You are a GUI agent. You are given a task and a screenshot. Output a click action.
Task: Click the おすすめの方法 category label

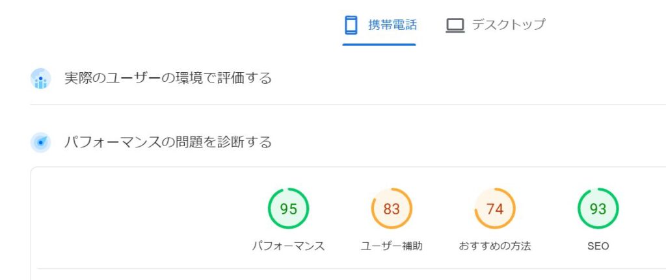[495, 246]
